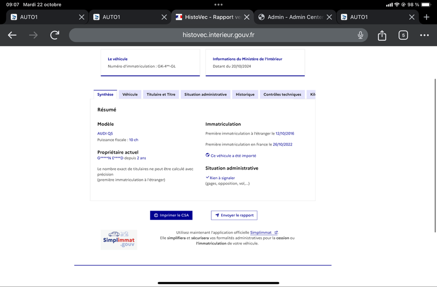
Task: Go back with the browser back arrow
Action: (12, 35)
